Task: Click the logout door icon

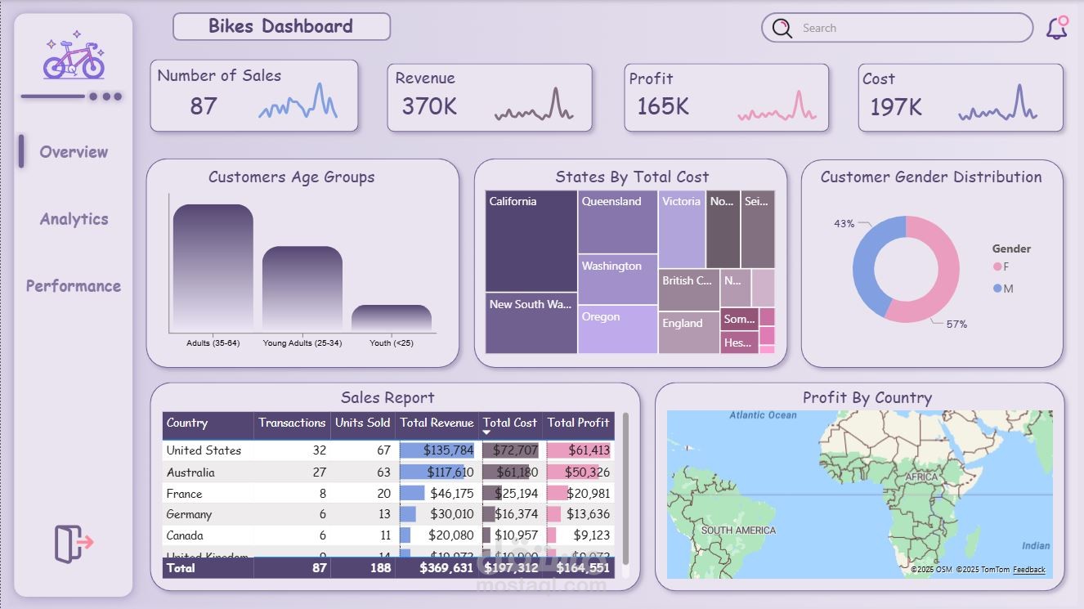Action: 74,543
